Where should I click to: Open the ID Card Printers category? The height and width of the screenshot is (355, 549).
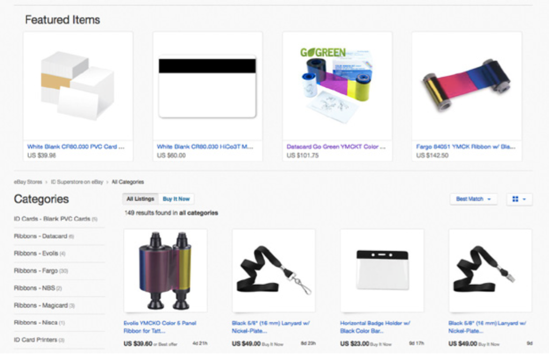(x=39, y=339)
